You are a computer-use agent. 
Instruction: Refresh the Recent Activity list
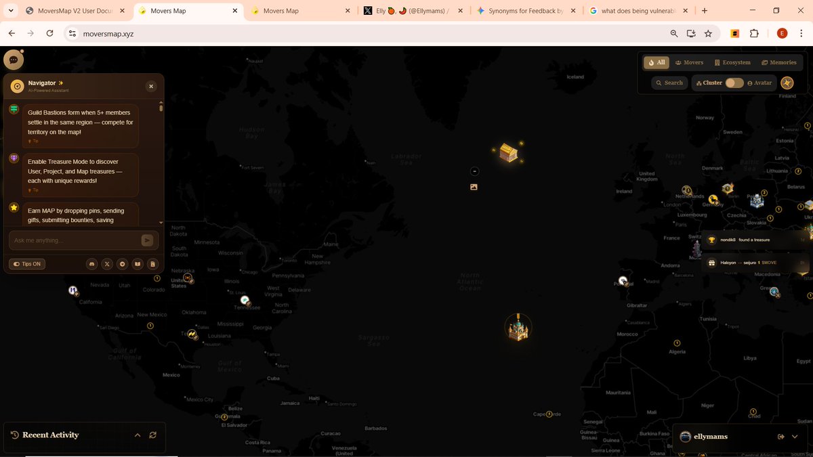153,435
